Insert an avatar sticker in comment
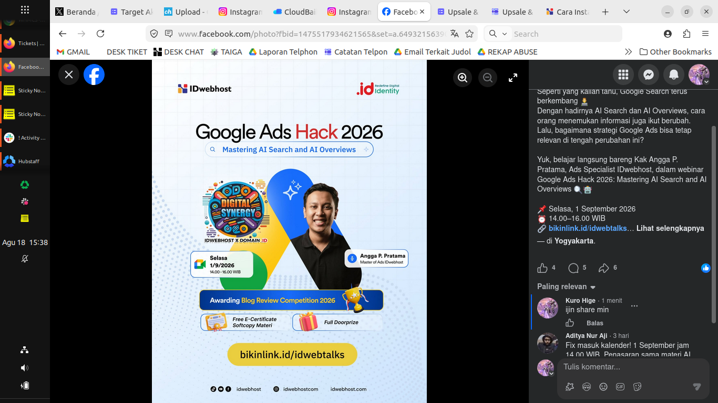 (x=587, y=387)
